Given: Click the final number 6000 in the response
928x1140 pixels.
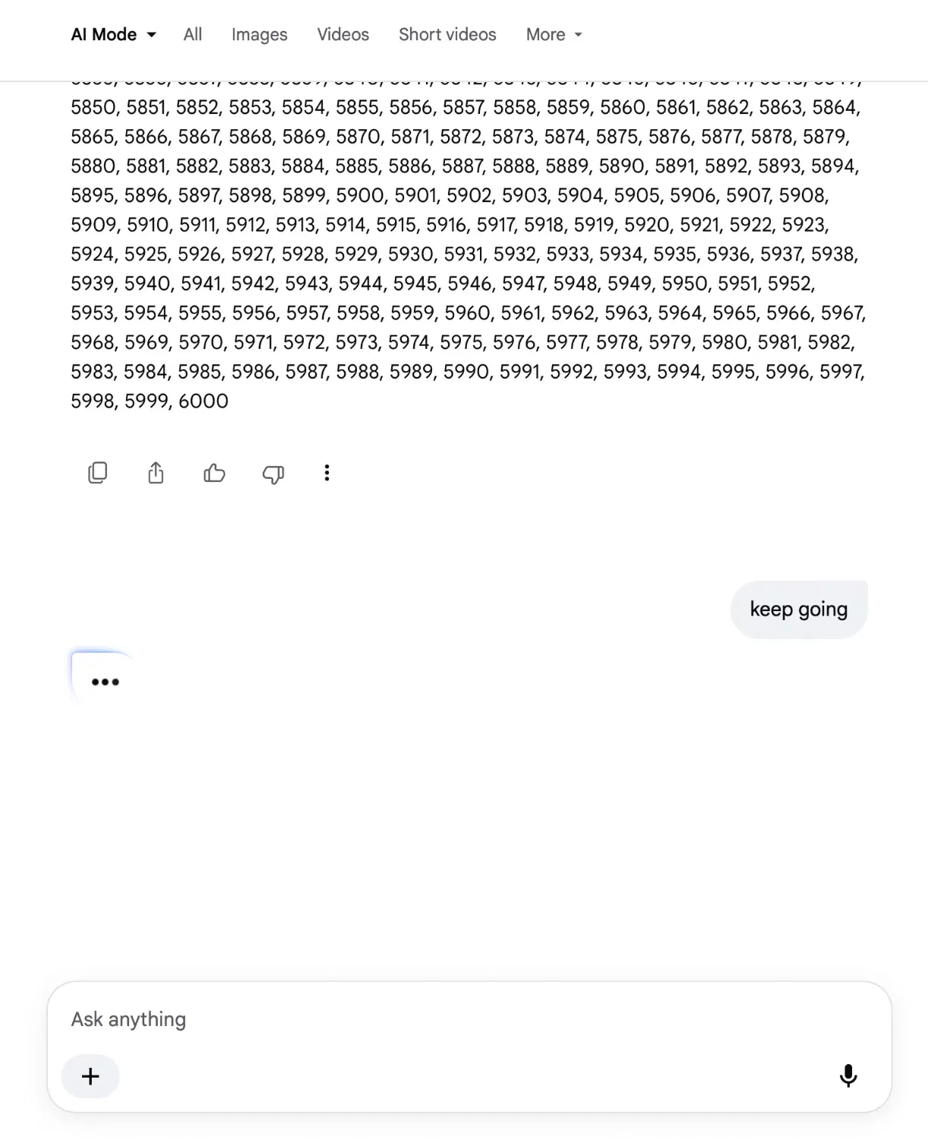Looking at the screenshot, I should click(203, 401).
